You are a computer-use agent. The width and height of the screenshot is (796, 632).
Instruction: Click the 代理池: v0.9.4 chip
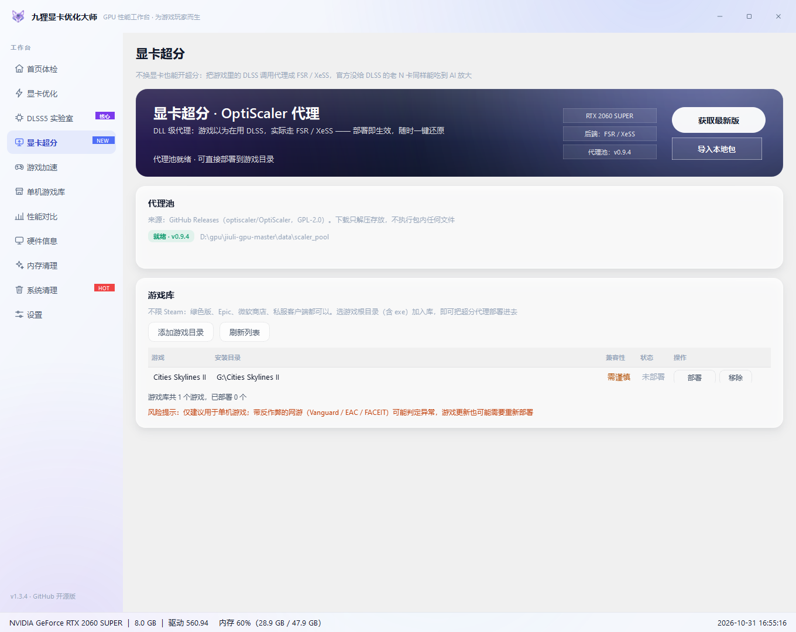click(610, 152)
